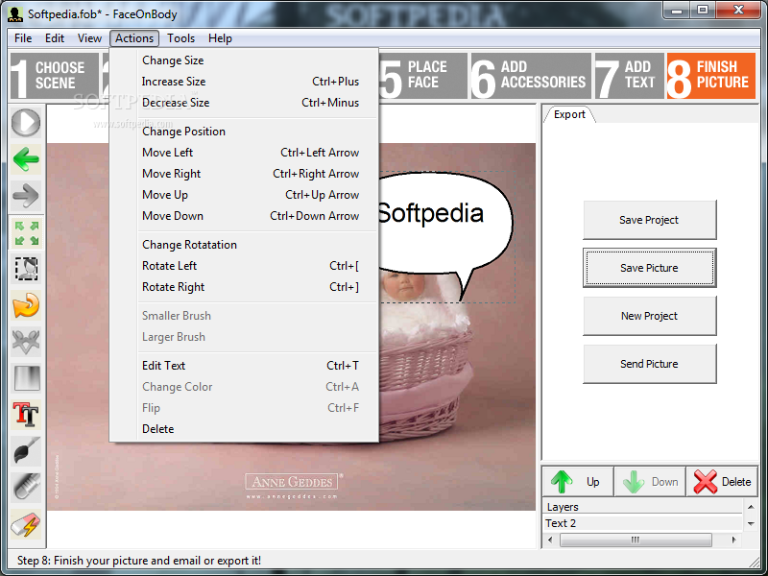
Task: Select the gray flip mask tool
Action: (x=26, y=342)
